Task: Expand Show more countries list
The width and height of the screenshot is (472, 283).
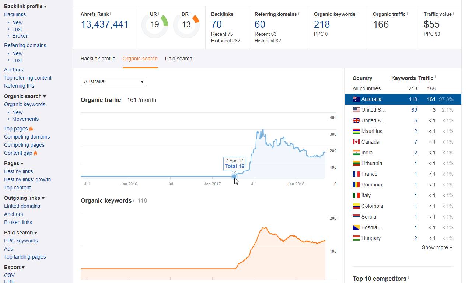Action: (x=437, y=248)
